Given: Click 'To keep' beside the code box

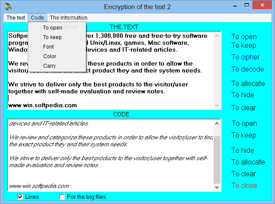Looking at the screenshot, I should click(x=244, y=135).
